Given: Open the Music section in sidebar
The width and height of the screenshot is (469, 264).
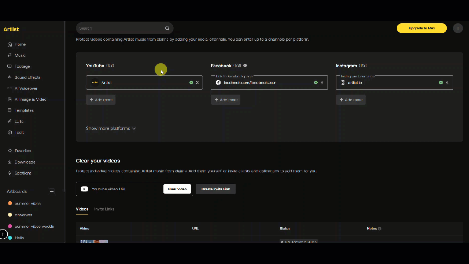Looking at the screenshot, I should (x=20, y=55).
